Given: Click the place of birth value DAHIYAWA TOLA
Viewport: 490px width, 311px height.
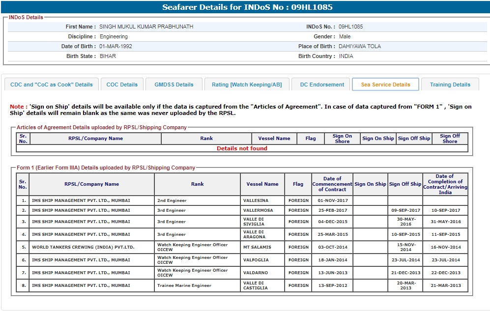Looking at the screenshot, I should (x=359, y=46).
